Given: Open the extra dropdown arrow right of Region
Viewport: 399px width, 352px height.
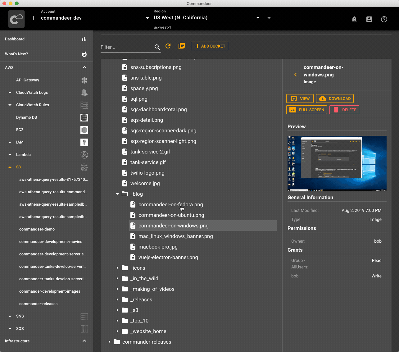Looking at the screenshot, I should (269, 18).
